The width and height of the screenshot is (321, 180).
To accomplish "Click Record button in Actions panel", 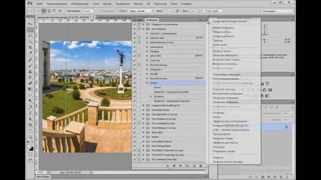I will click(x=174, y=165).
